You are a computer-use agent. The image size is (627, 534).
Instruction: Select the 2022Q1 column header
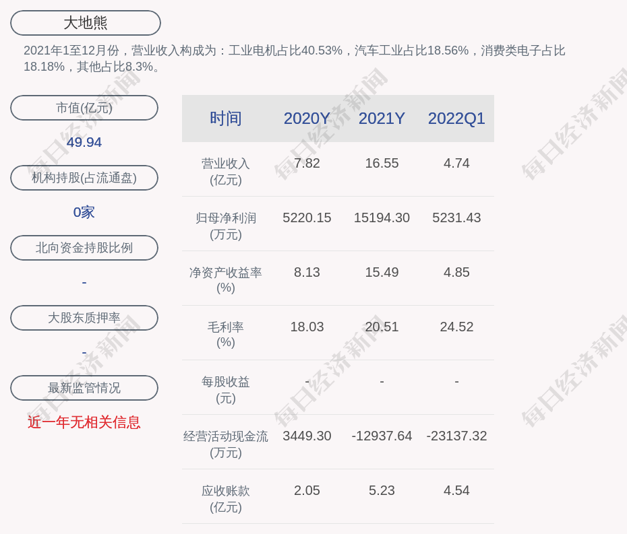(456, 119)
